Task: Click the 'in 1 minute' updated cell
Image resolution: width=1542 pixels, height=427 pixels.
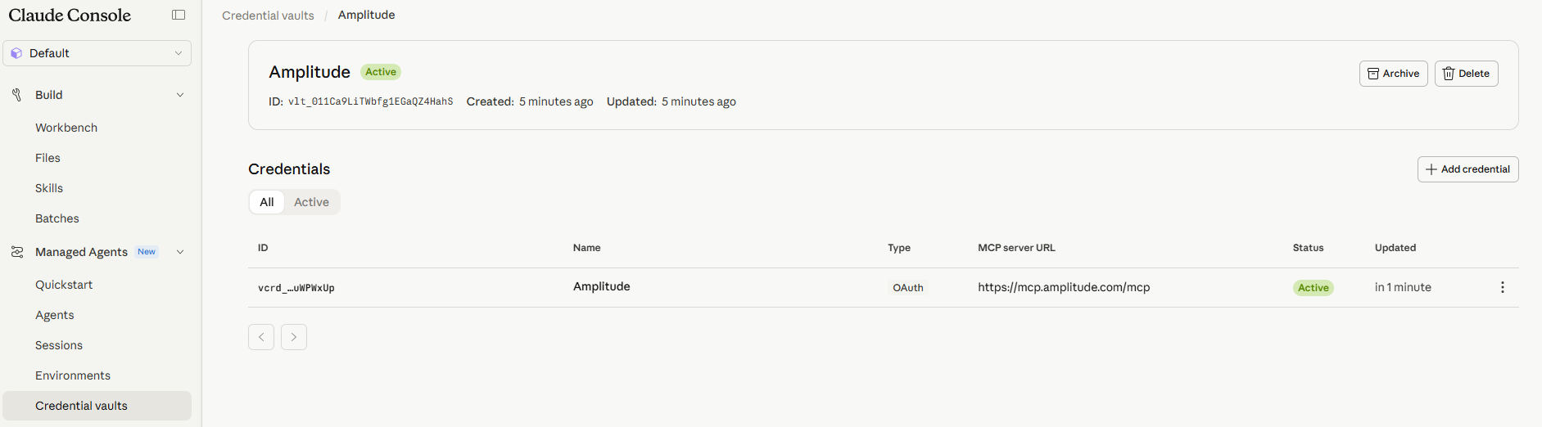Action: coord(1403,287)
